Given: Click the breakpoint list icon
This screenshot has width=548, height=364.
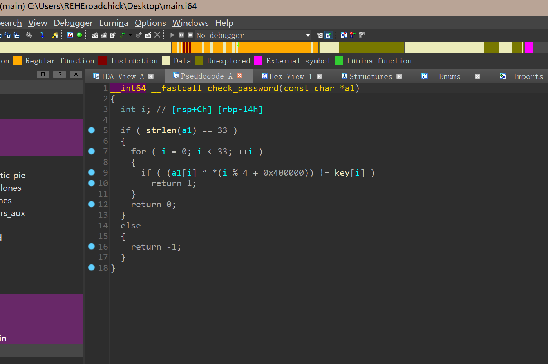Looking at the screenshot, I should pos(344,35).
